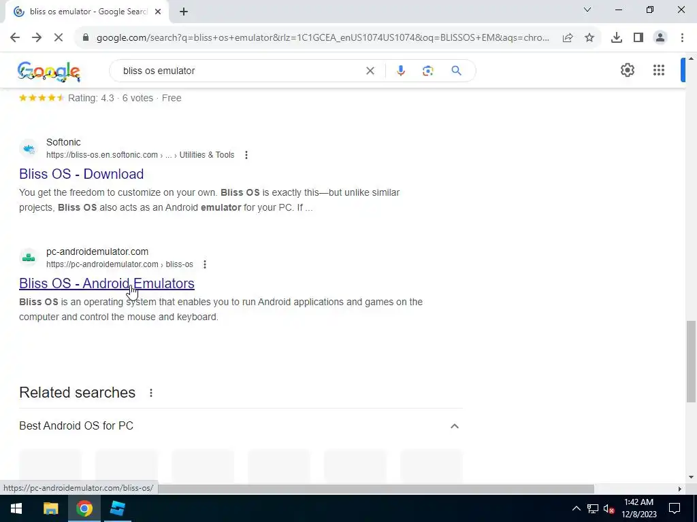Collapse Best Android OS for PC

(454, 426)
